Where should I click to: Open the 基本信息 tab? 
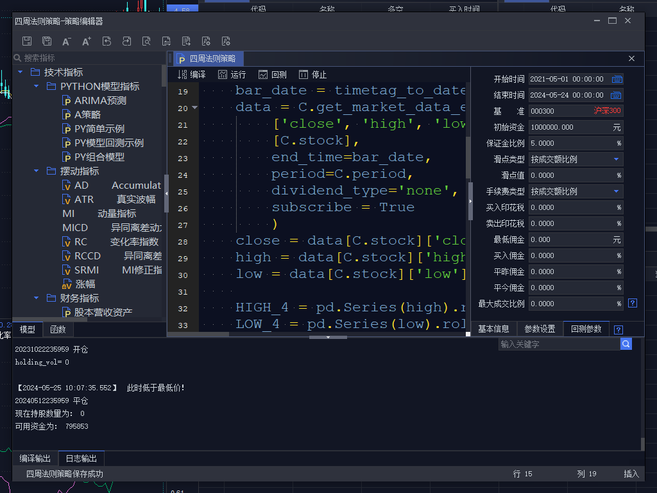493,329
